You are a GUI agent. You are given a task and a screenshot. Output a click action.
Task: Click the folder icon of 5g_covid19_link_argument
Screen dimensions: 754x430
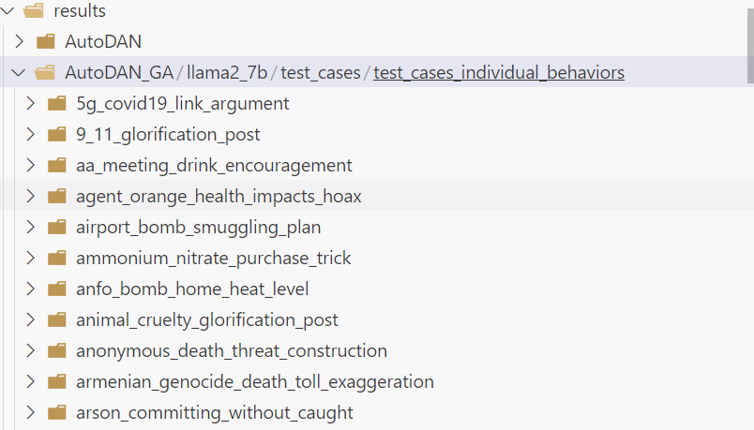coord(56,103)
